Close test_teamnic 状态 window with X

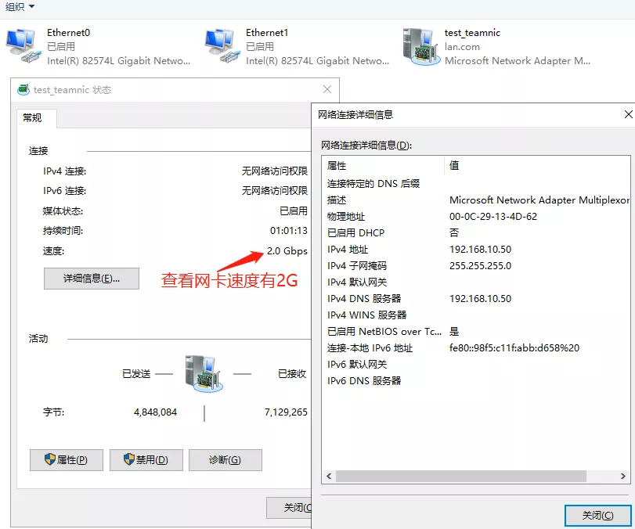click(327, 90)
